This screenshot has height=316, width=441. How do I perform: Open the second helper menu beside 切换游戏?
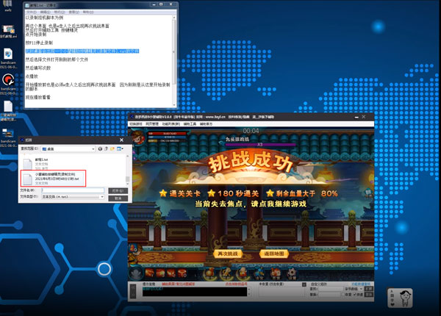pos(151,124)
